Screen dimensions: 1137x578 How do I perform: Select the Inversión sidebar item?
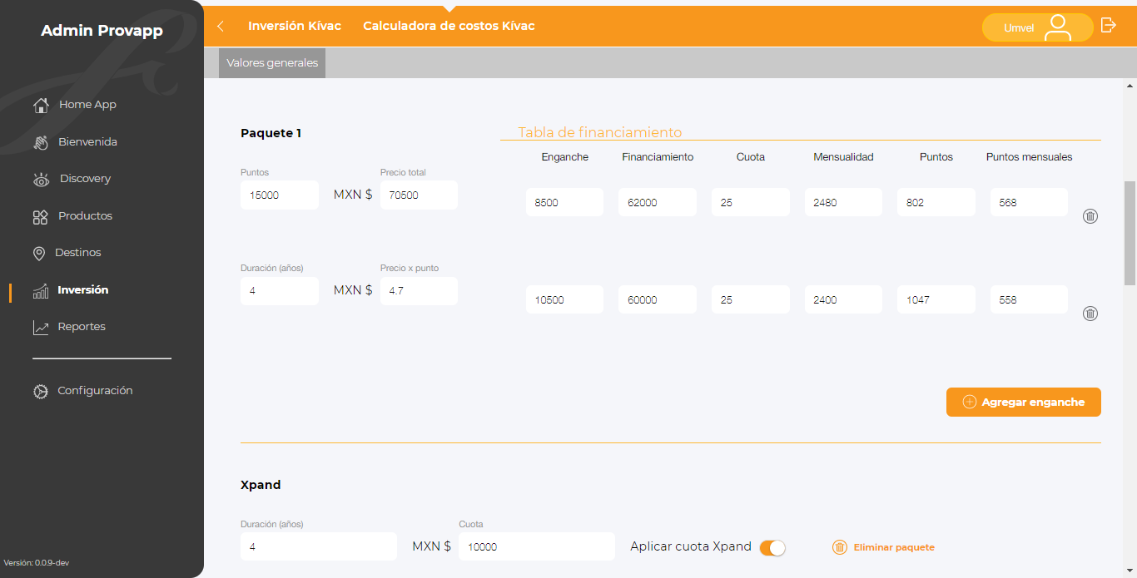82,290
